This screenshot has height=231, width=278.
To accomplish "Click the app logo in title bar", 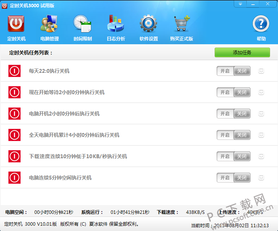I will (5, 6).
